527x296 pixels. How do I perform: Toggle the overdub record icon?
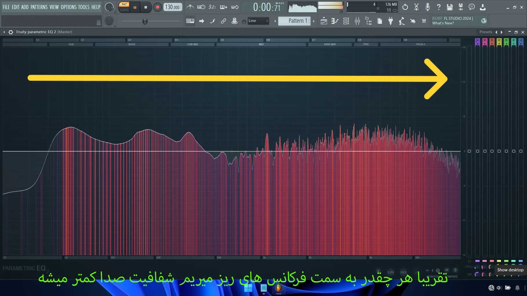tap(224, 7)
